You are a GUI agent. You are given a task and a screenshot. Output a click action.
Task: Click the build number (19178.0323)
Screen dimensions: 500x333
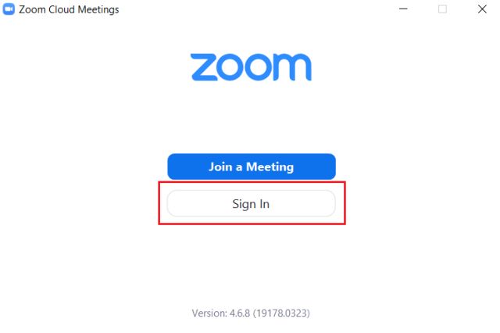tap(281, 313)
